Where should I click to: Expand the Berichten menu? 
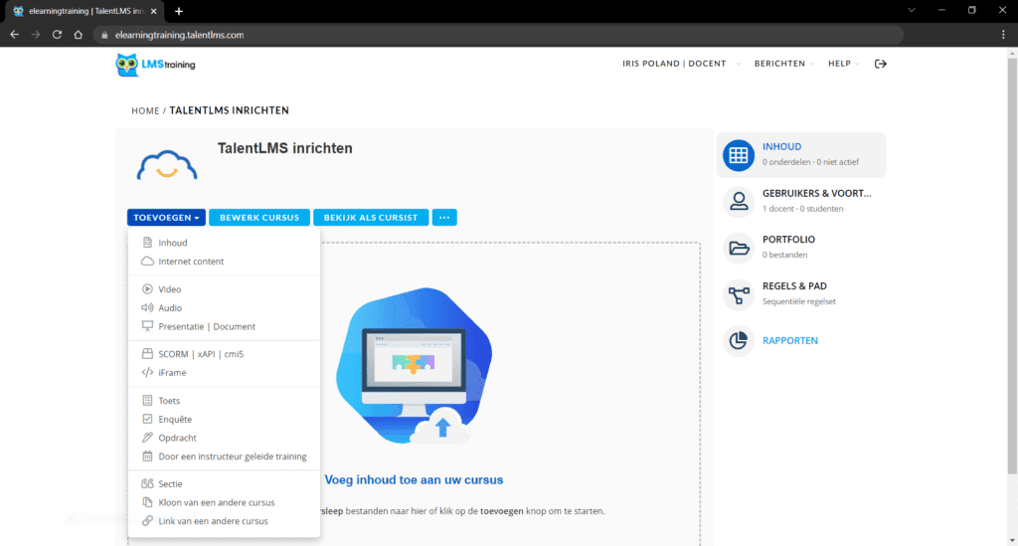(784, 64)
